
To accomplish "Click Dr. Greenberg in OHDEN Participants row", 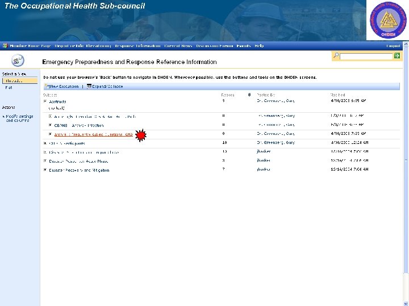I will tap(276, 143).
